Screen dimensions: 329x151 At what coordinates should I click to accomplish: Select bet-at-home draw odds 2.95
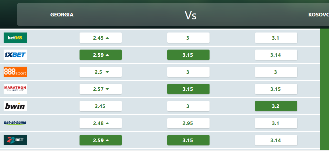[x=188, y=123]
